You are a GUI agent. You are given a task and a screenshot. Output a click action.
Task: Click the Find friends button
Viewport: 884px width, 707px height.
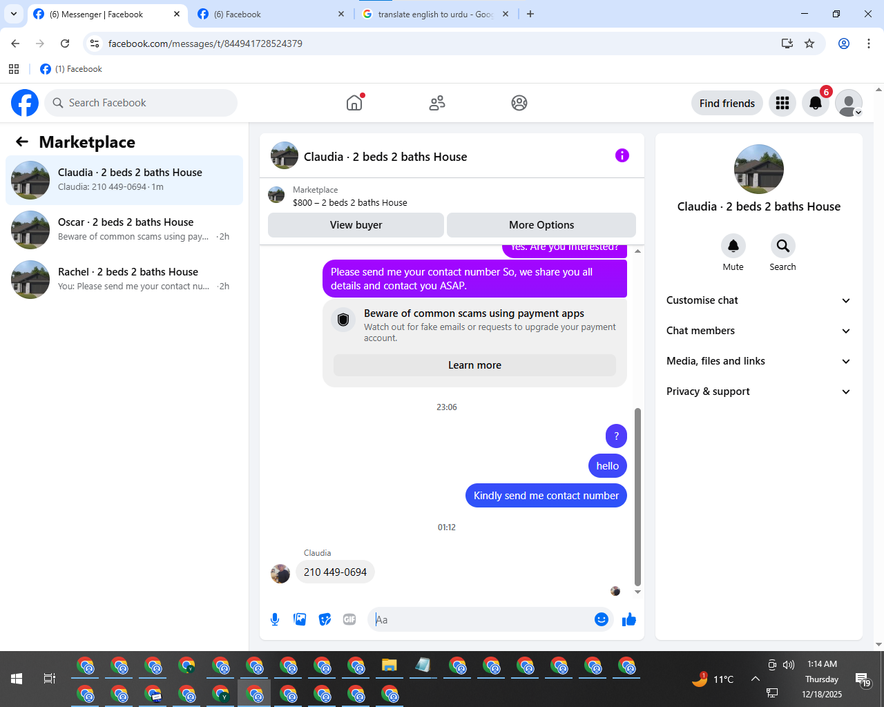click(727, 103)
